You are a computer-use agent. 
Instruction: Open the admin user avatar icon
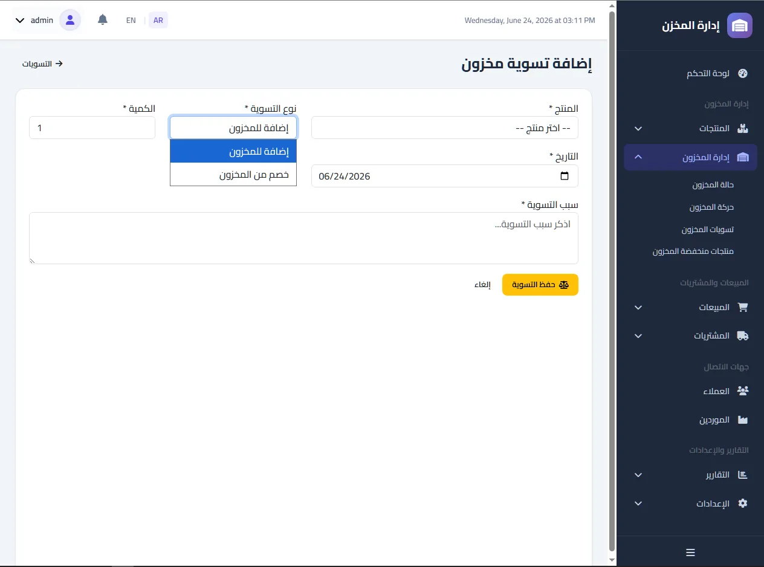coord(70,20)
